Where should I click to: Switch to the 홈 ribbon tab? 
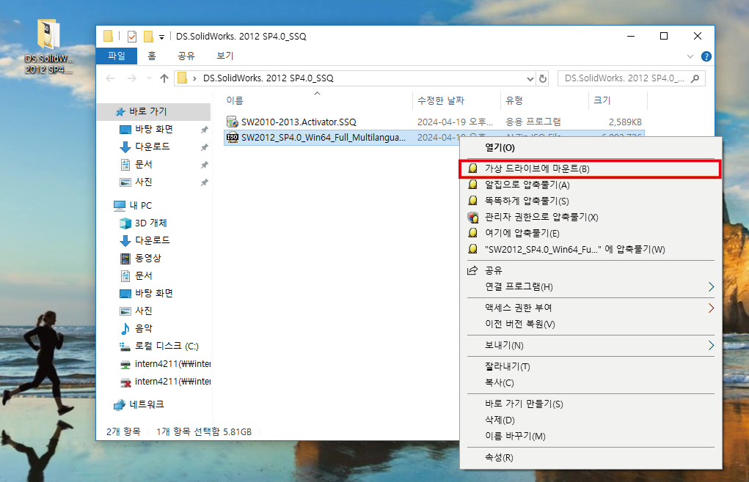[x=152, y=56]
